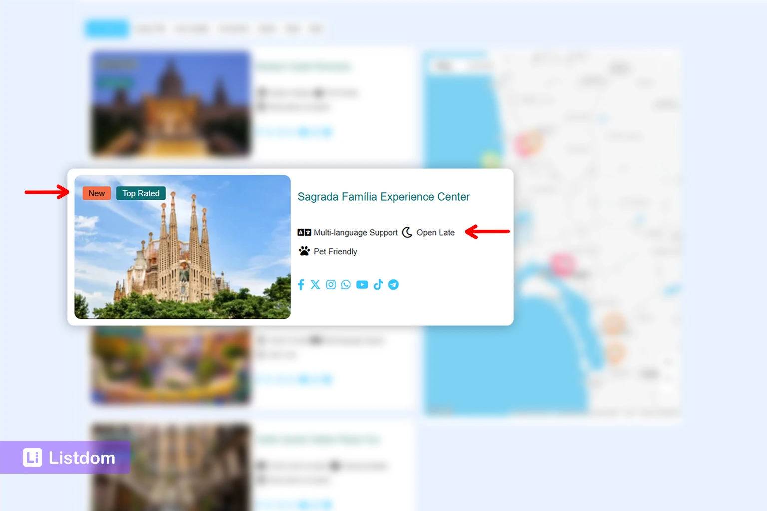The width and height of the screenshot is (767, 511).
Task: Click the Pet Friendly text label
Action: coord(335,252)
